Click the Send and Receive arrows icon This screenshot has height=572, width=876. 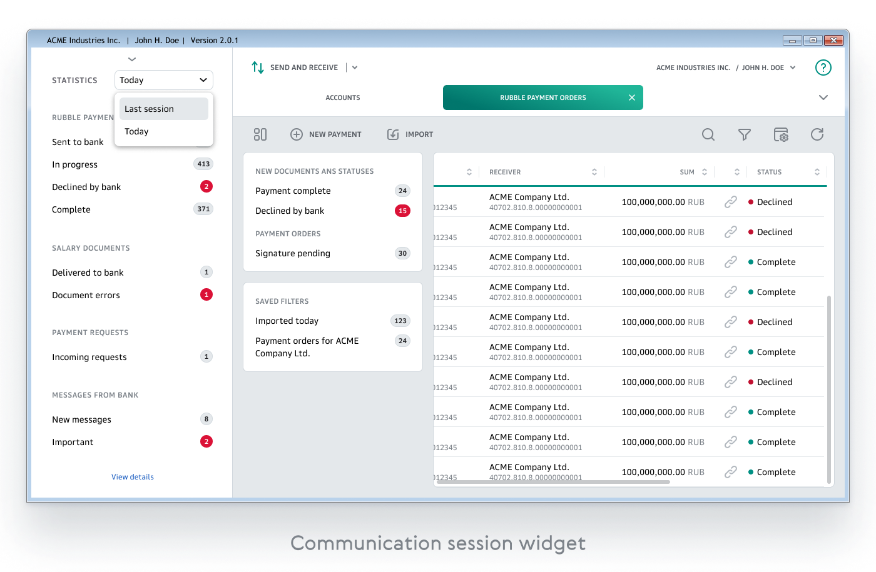[x=258, y=68]
